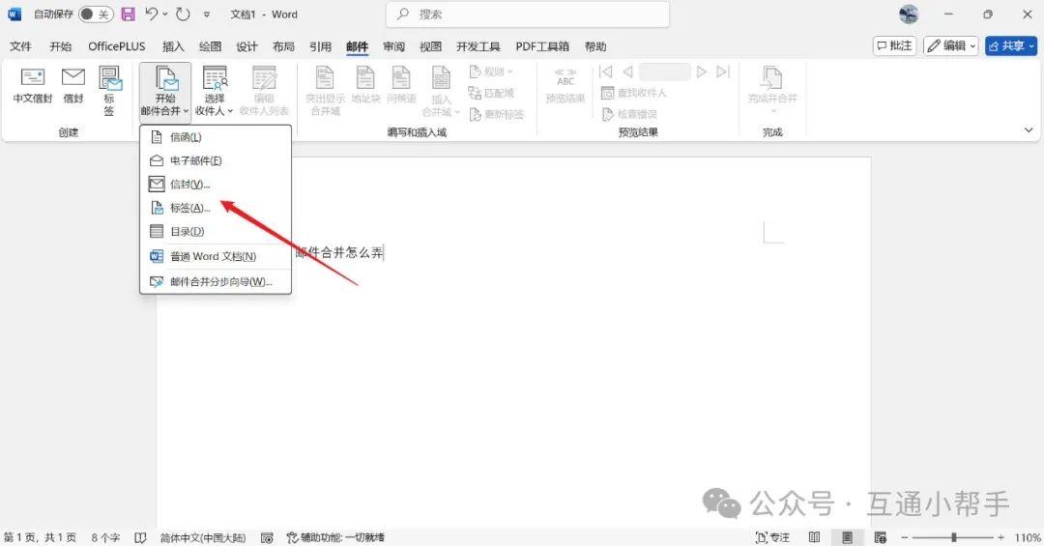Switch to the 开发工具 tab
The width and height of the screenshot is (1044, 546).
pyautogui.click(x=478, y=46)
